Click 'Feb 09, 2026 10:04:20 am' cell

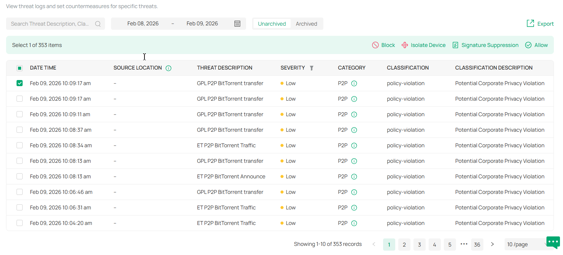61,223
